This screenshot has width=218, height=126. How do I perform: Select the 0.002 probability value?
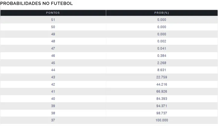(x=161, y=41)
